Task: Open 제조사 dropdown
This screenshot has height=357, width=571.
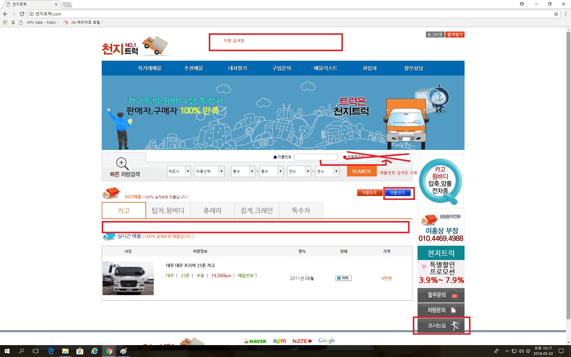Action: tap(179, 171)
